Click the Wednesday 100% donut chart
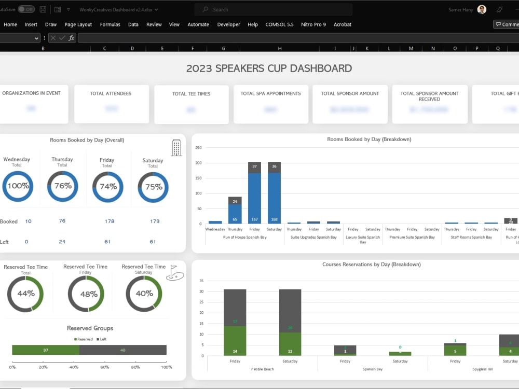 point(18,186)
